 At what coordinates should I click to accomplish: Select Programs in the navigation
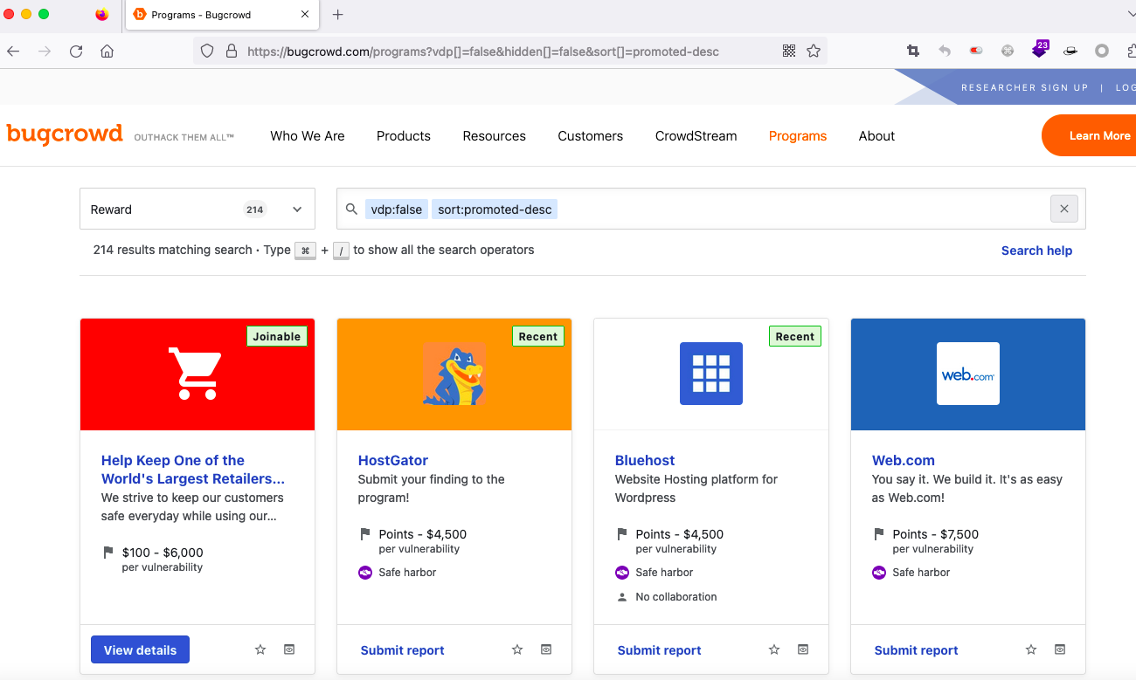coord(798,136)
